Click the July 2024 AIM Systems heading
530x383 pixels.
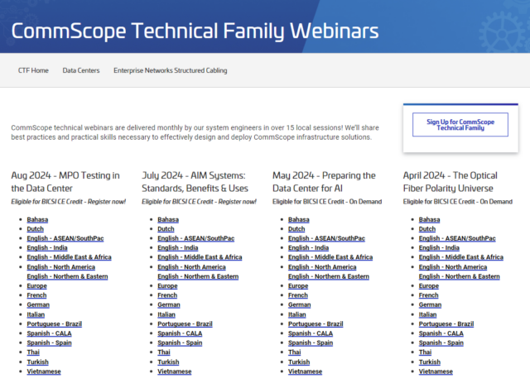click(195, 182)
